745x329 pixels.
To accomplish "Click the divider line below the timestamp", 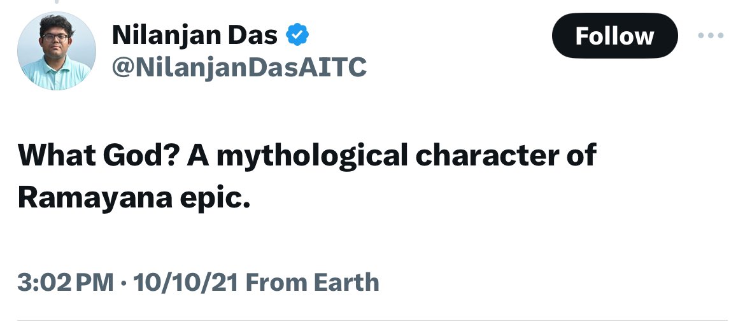I will 372,319.
